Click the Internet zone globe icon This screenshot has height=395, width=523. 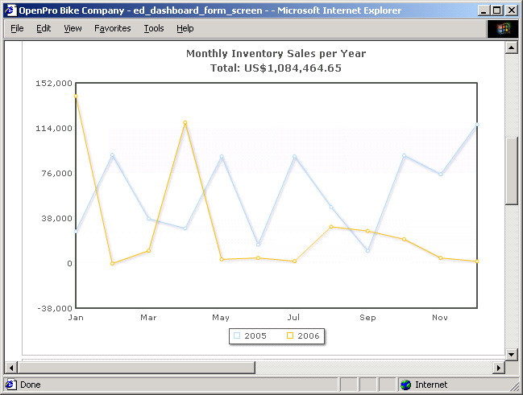tap(405, 385)
